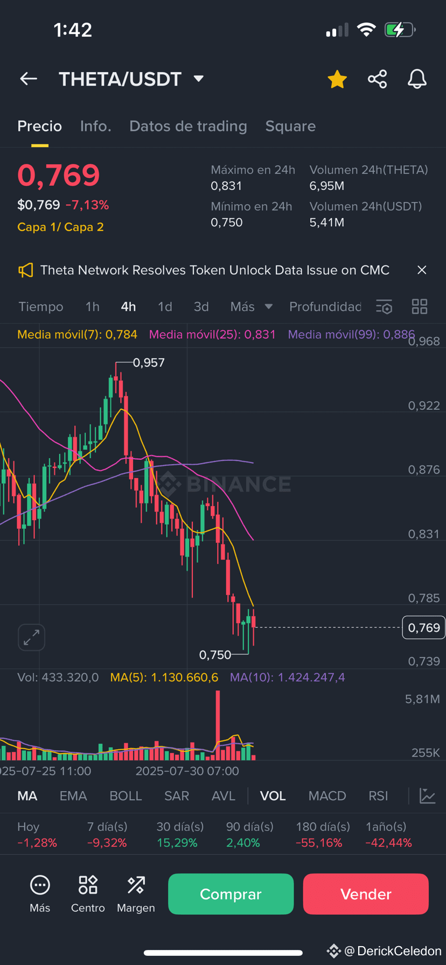Enable the EMA indicator
Screen dimensions: 446x965
click(x=73, y=796)
